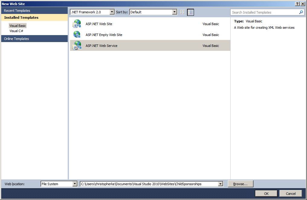307x200 pixels.
Task: Confirm with the OK button
Action: [266, 194]
